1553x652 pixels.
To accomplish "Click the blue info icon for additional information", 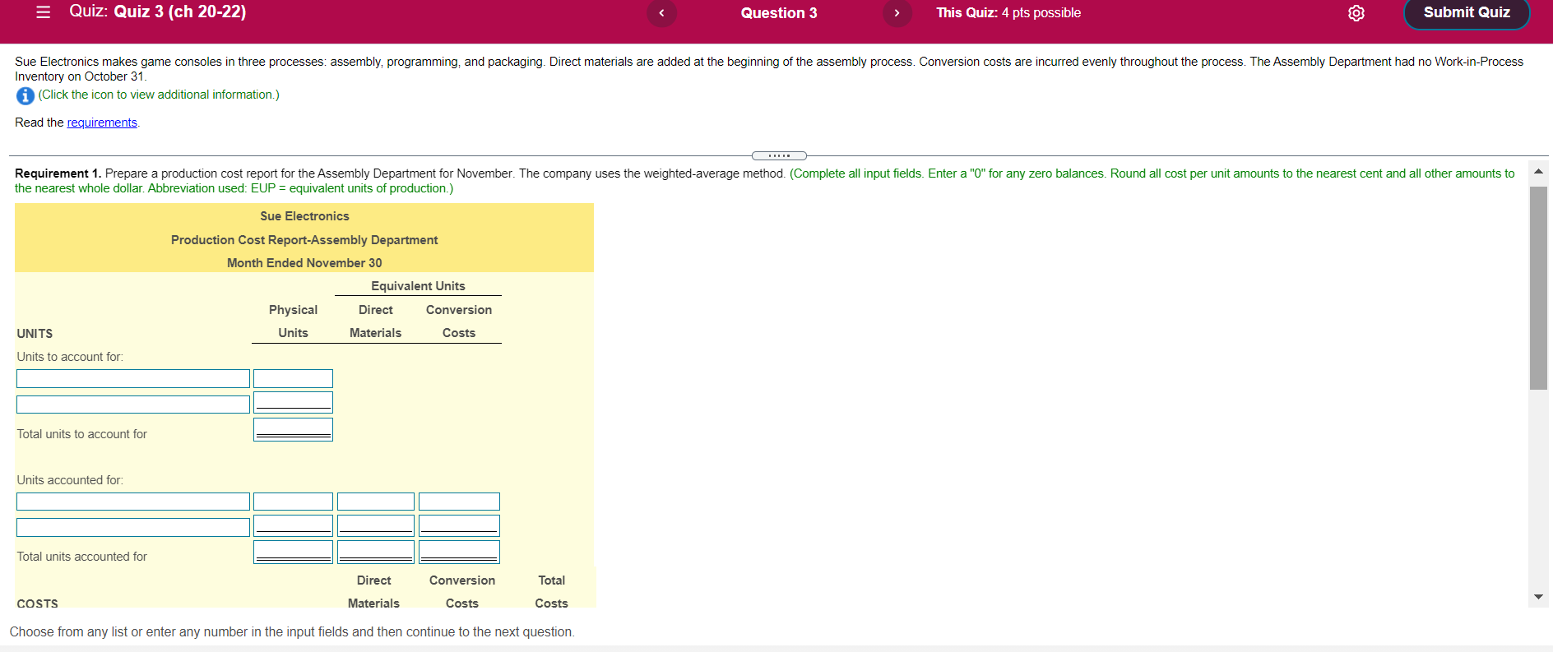I will [25, 96].
